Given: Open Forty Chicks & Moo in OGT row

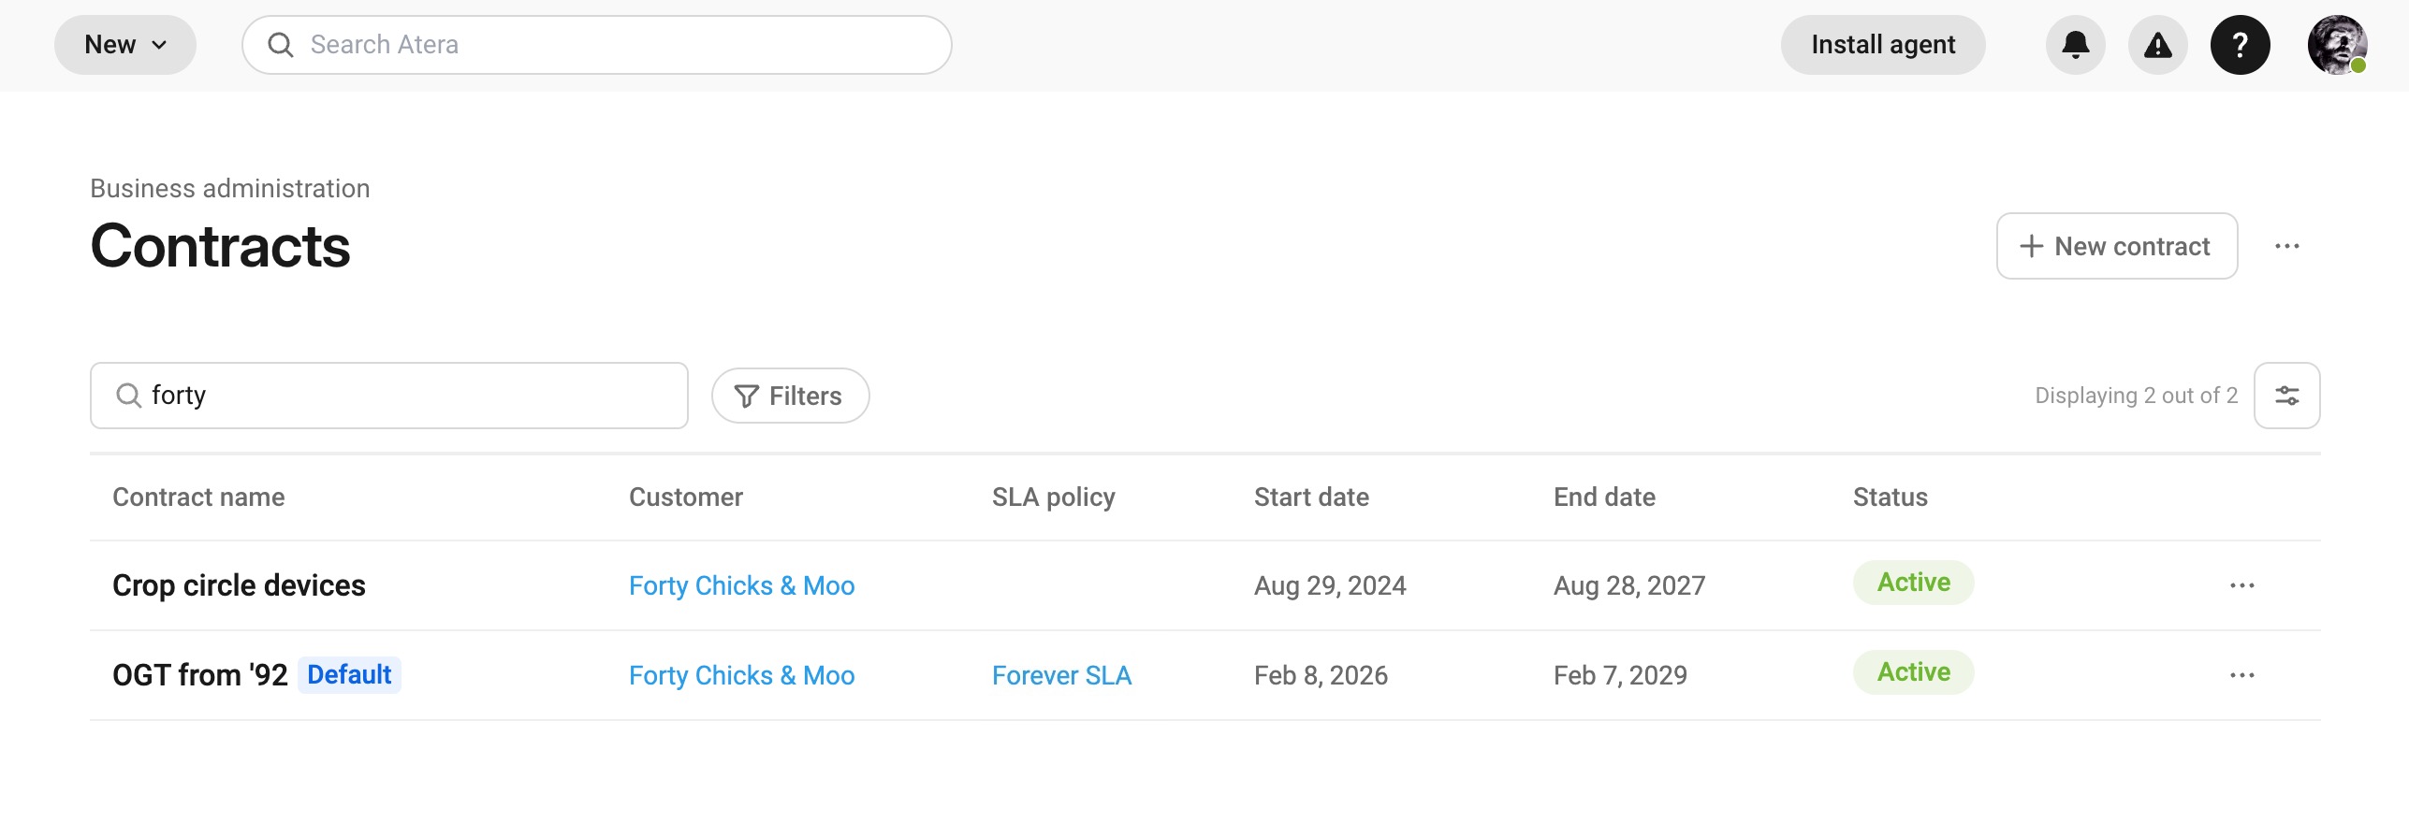Looking at the screenshot, I should click(741, 675).
